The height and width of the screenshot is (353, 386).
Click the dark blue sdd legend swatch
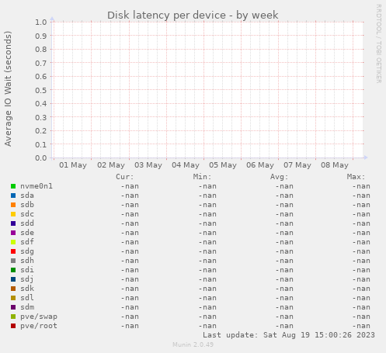(13, 223)
